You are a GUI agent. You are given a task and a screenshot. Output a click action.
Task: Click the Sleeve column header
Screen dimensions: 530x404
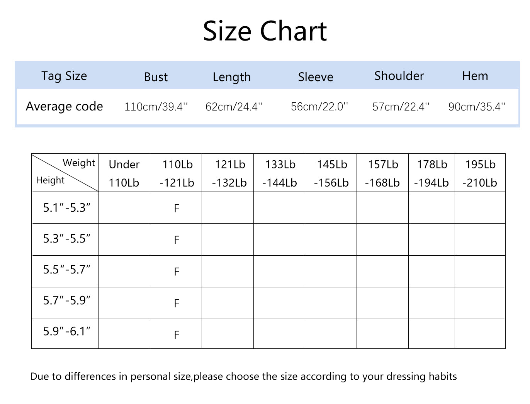(316, 77)
